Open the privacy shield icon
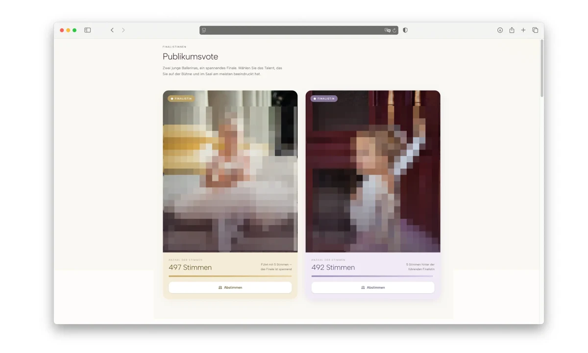588x353 pixels. point(405,30)
